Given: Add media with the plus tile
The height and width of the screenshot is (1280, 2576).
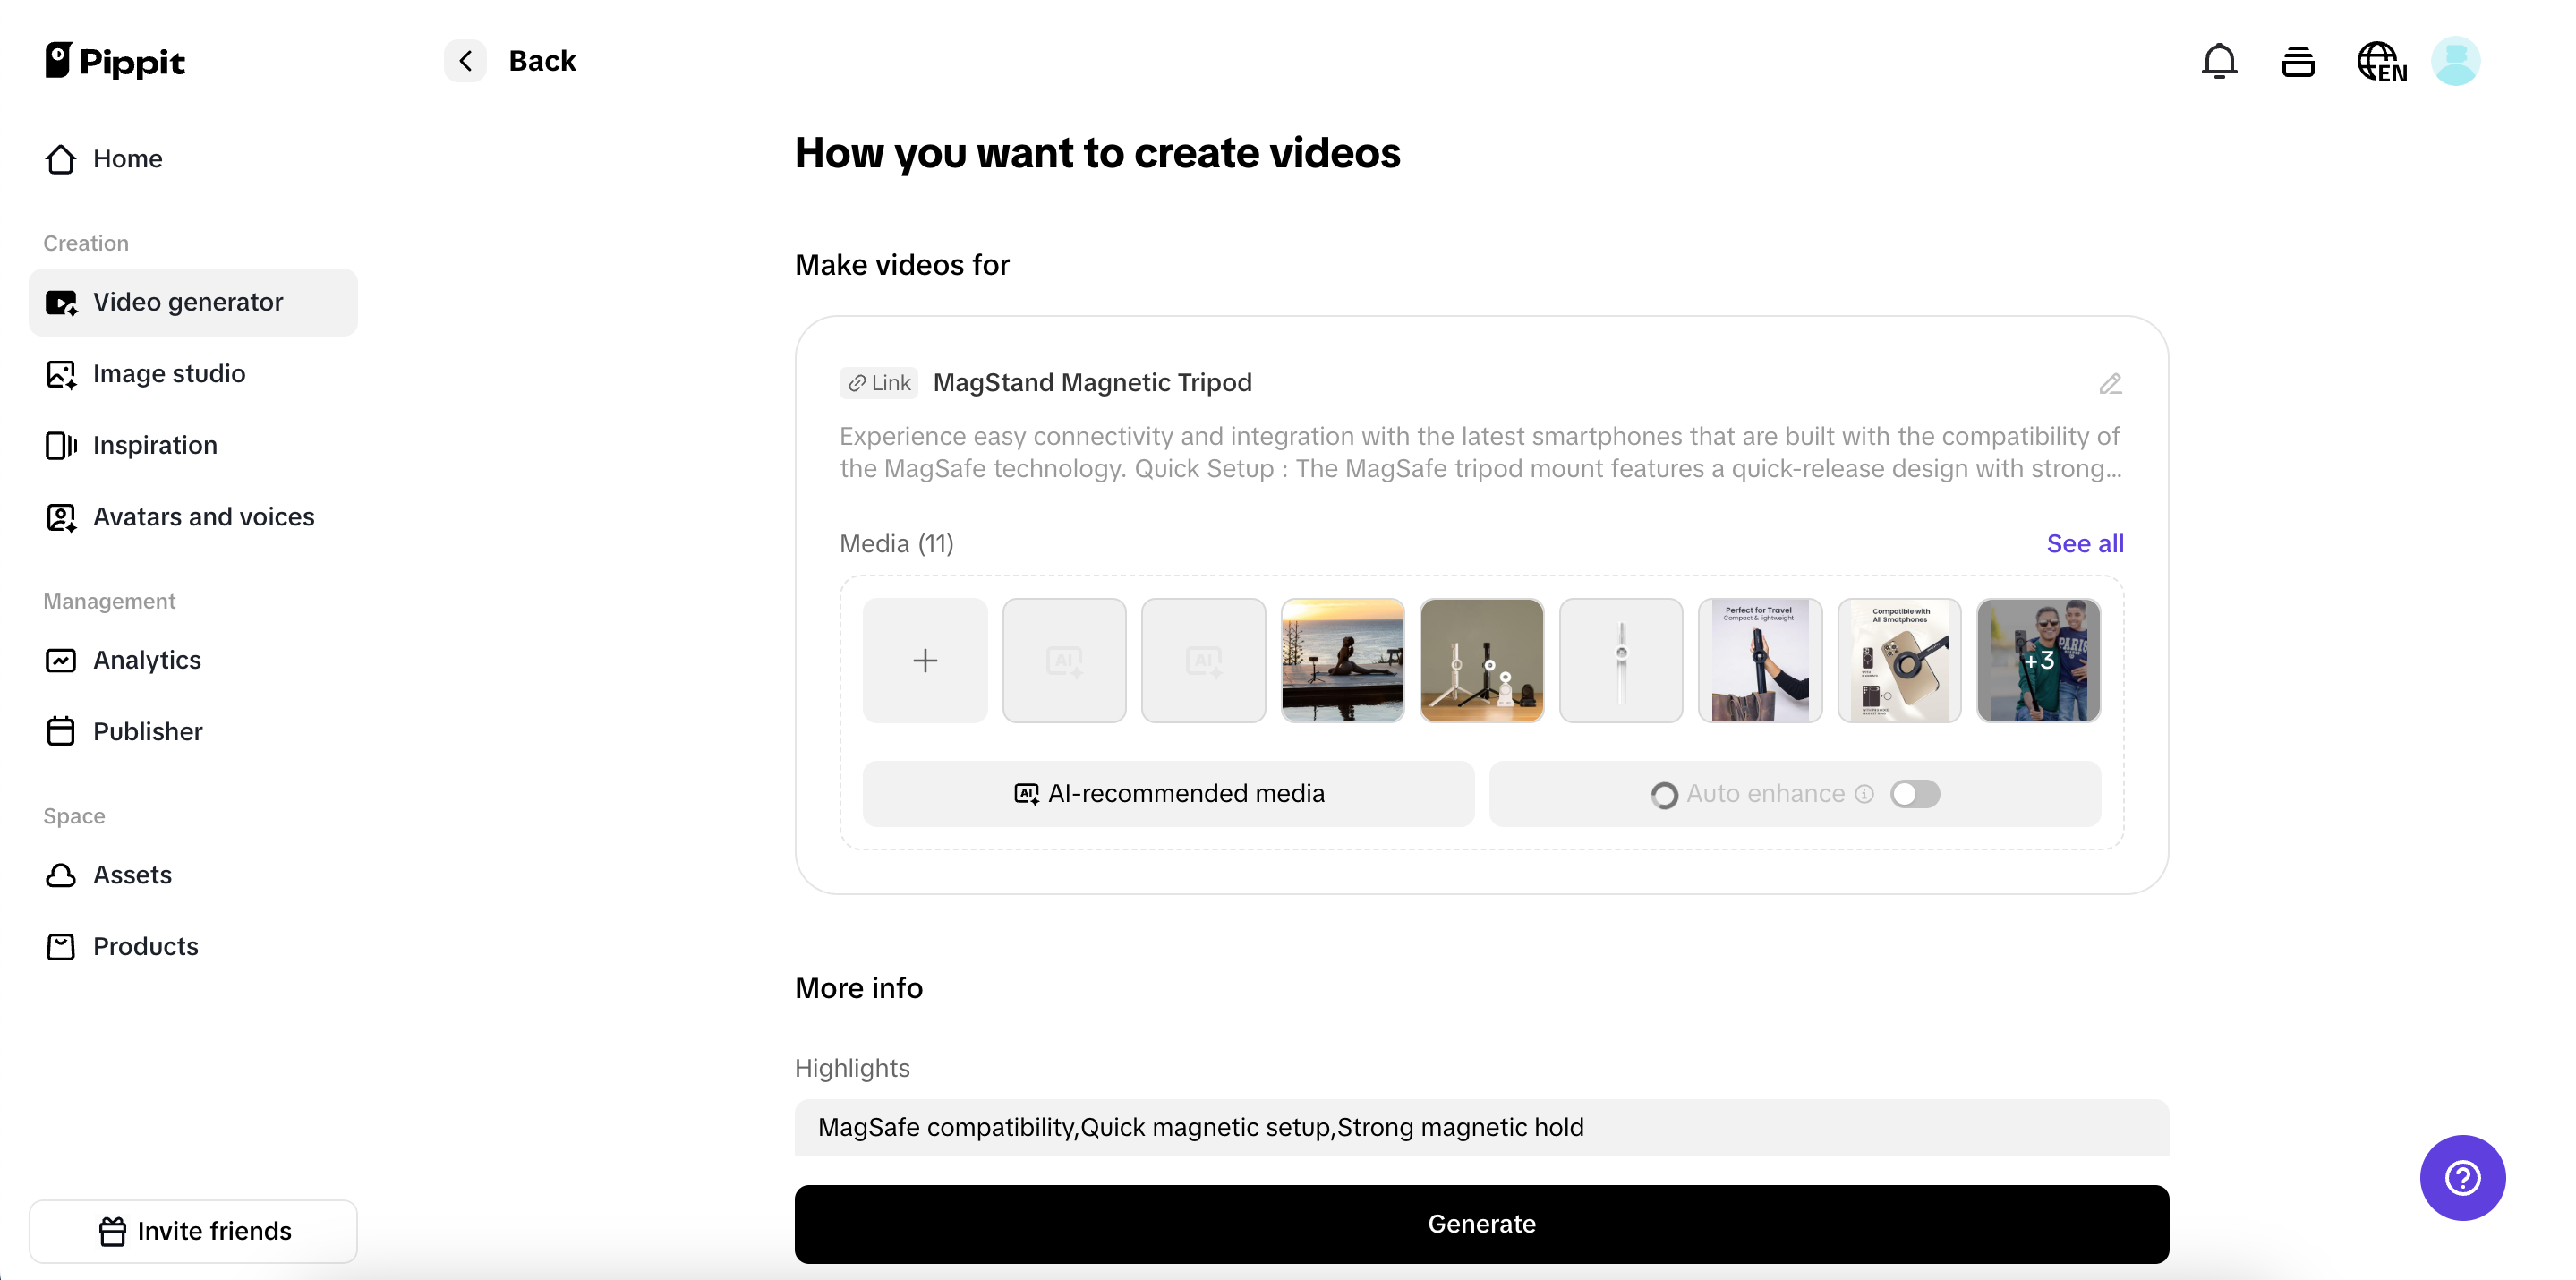Looking at the screenshot, I should pyautogui.click(x=925, y=660).
